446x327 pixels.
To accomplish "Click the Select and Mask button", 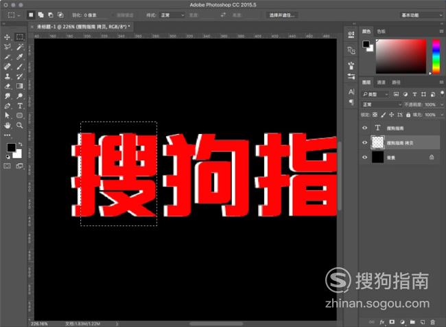I will (x=282, y=15).
